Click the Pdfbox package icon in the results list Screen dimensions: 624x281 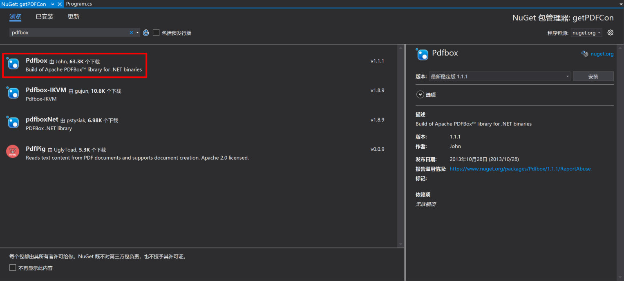(13, 64)
